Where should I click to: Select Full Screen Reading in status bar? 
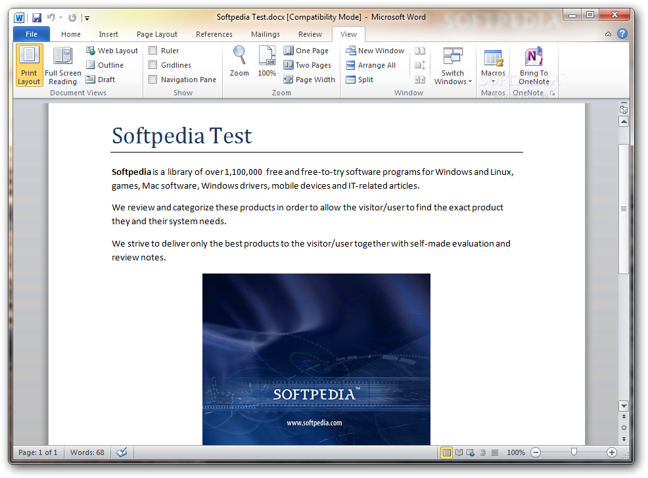click(x=459, y=453)
